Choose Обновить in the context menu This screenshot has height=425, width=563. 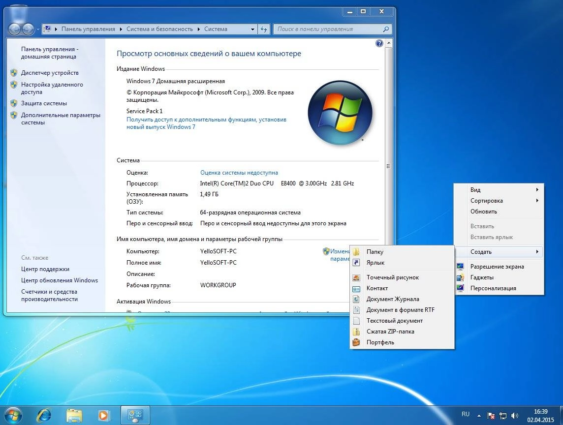coord(499,211)
